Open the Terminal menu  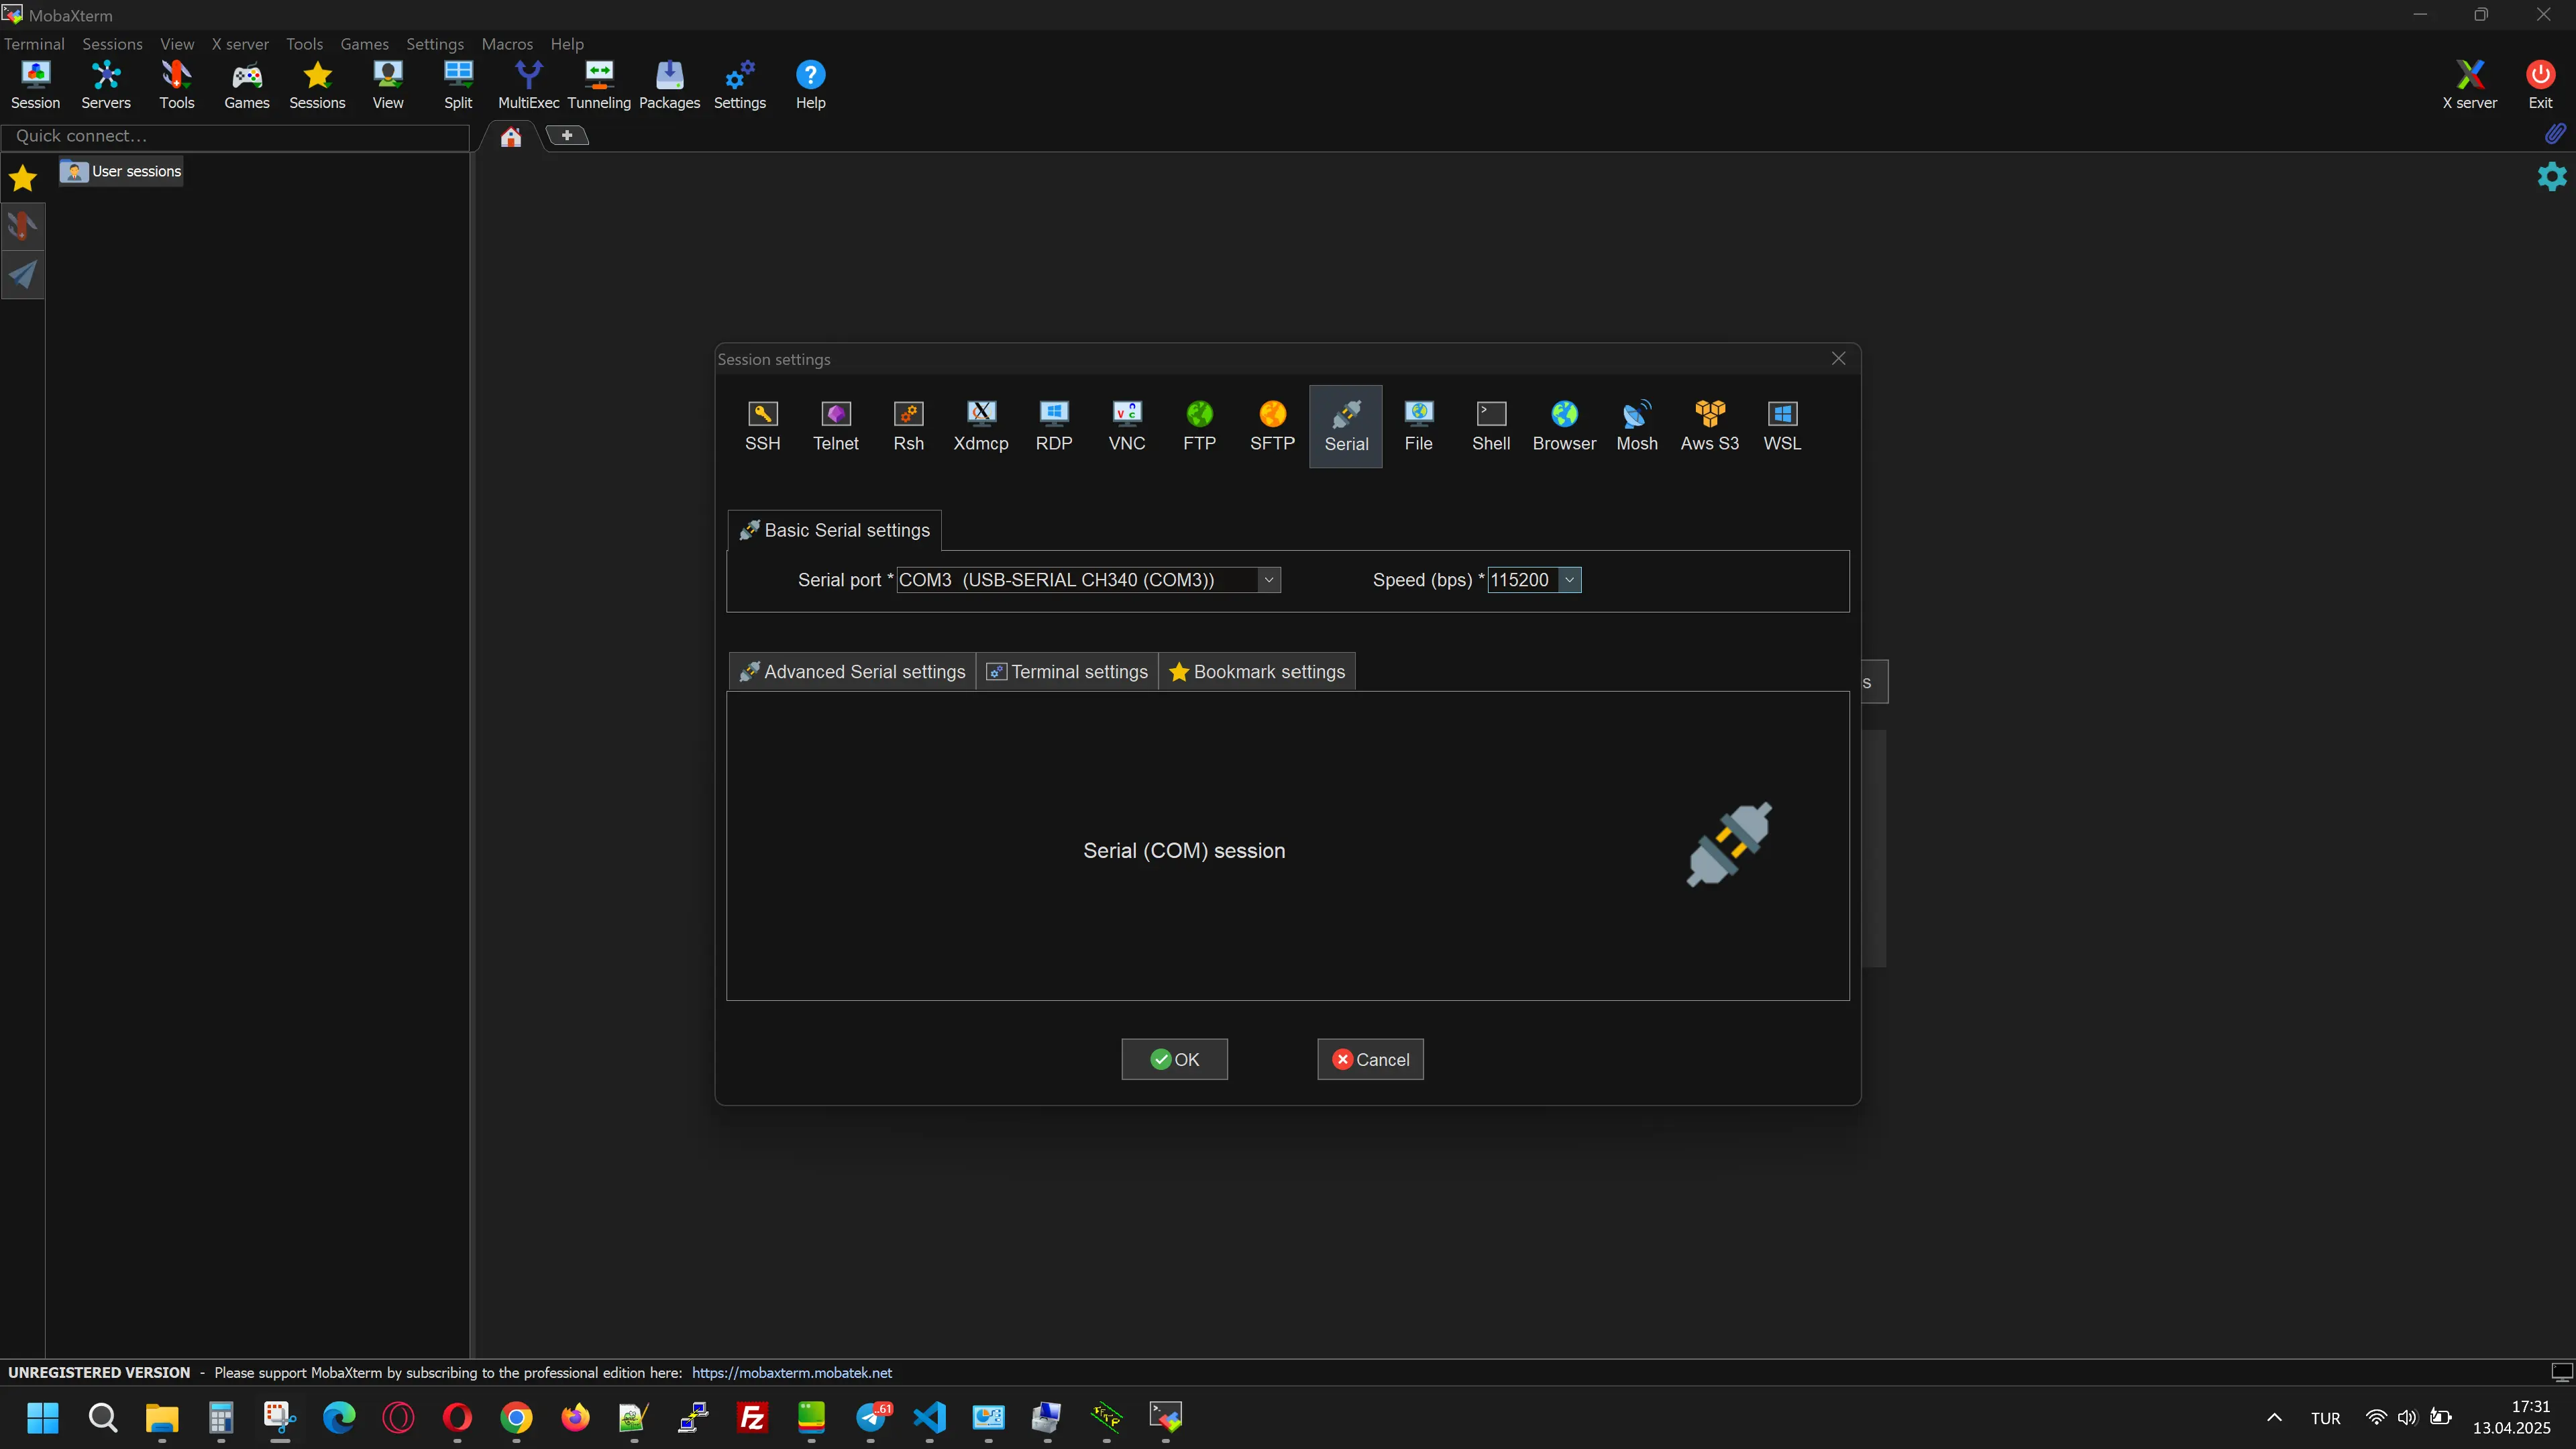(x=34, y=44)
